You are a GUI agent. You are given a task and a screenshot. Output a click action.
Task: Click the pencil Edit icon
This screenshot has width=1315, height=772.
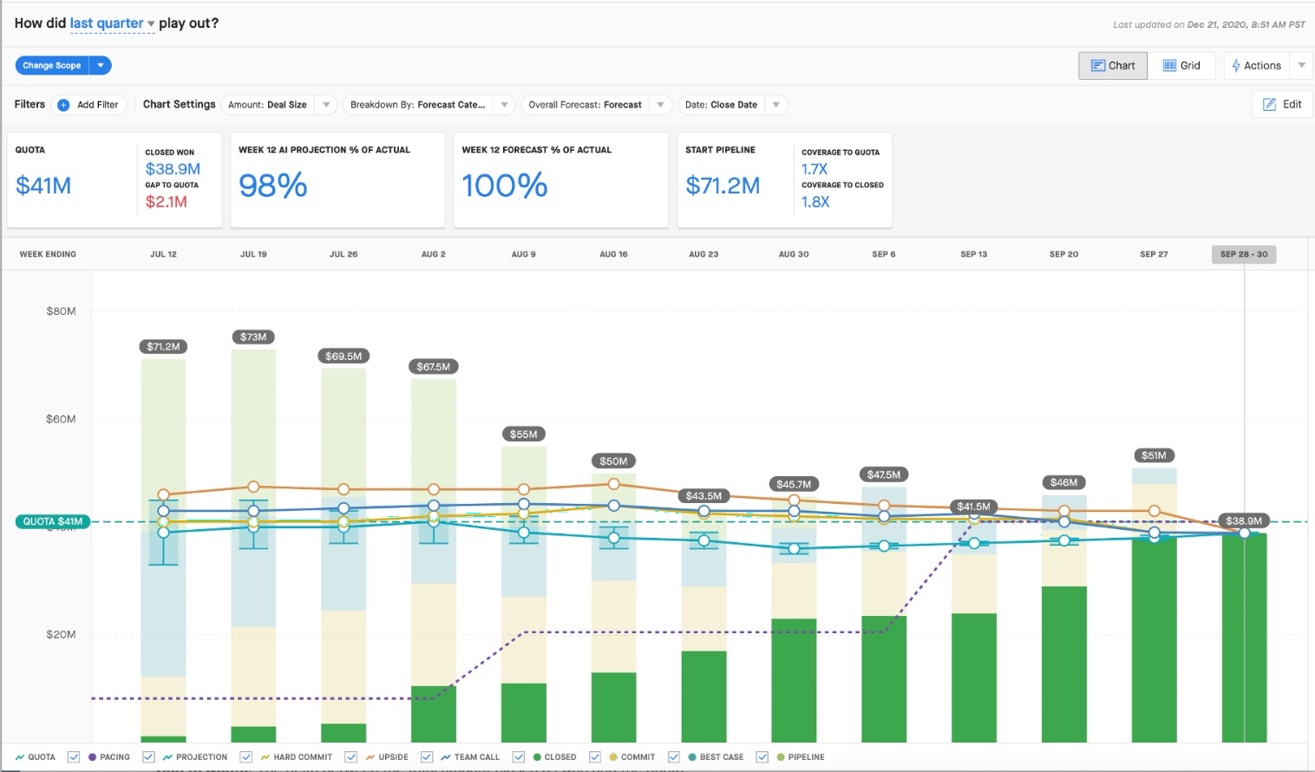tap(1269, 104)
